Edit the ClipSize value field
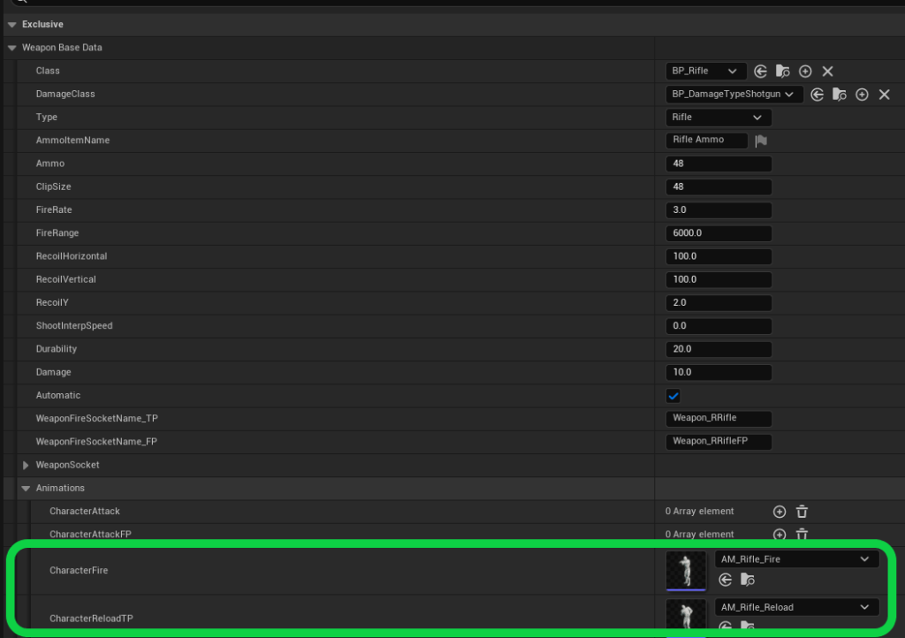This screenshot has height=638, width=905. [719, 187]
